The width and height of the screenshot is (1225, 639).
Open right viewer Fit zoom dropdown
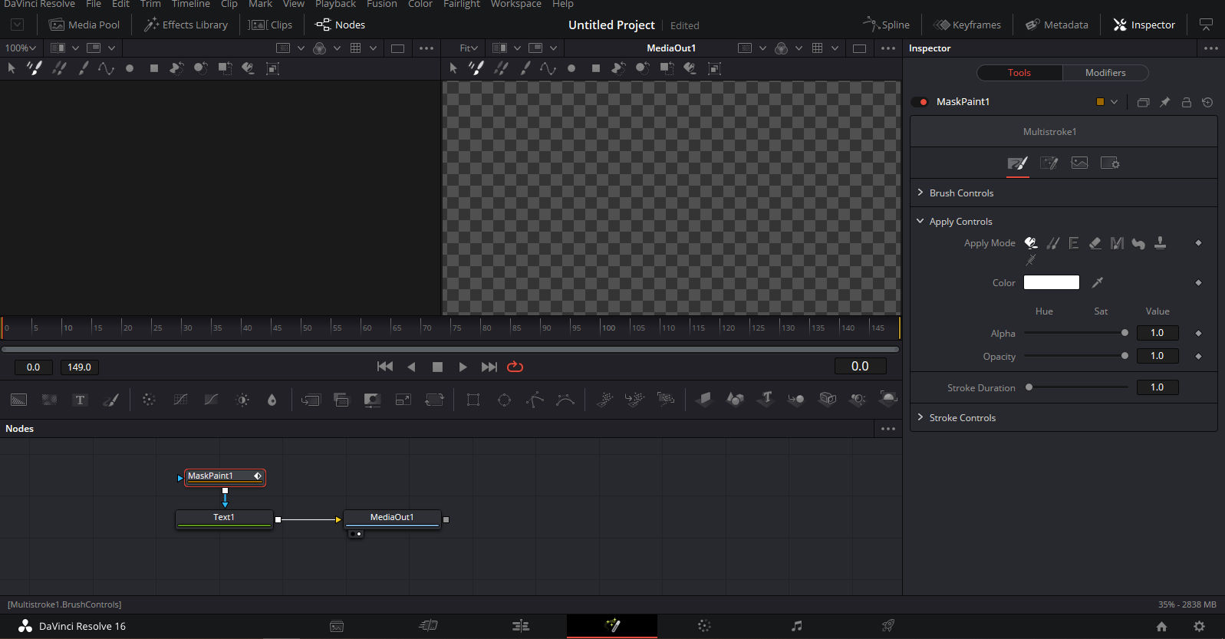coord(469,48)
